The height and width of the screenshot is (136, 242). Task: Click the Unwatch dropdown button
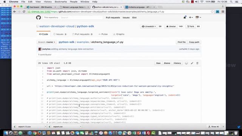[x=149, y=26]
